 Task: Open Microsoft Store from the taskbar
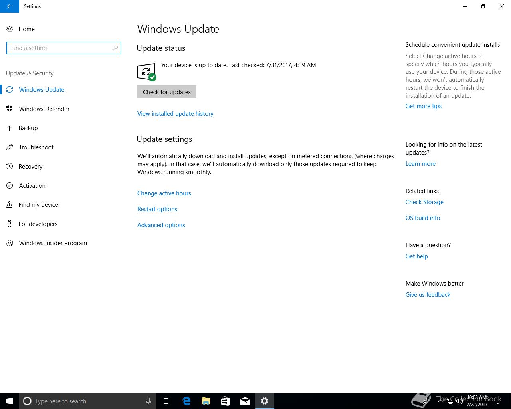point(225,401)
